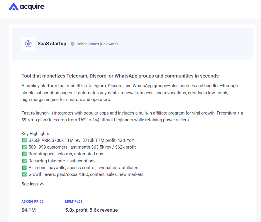
Task: Click checkmark icon beside Recurring take-rate line
Action: [24, 161]
